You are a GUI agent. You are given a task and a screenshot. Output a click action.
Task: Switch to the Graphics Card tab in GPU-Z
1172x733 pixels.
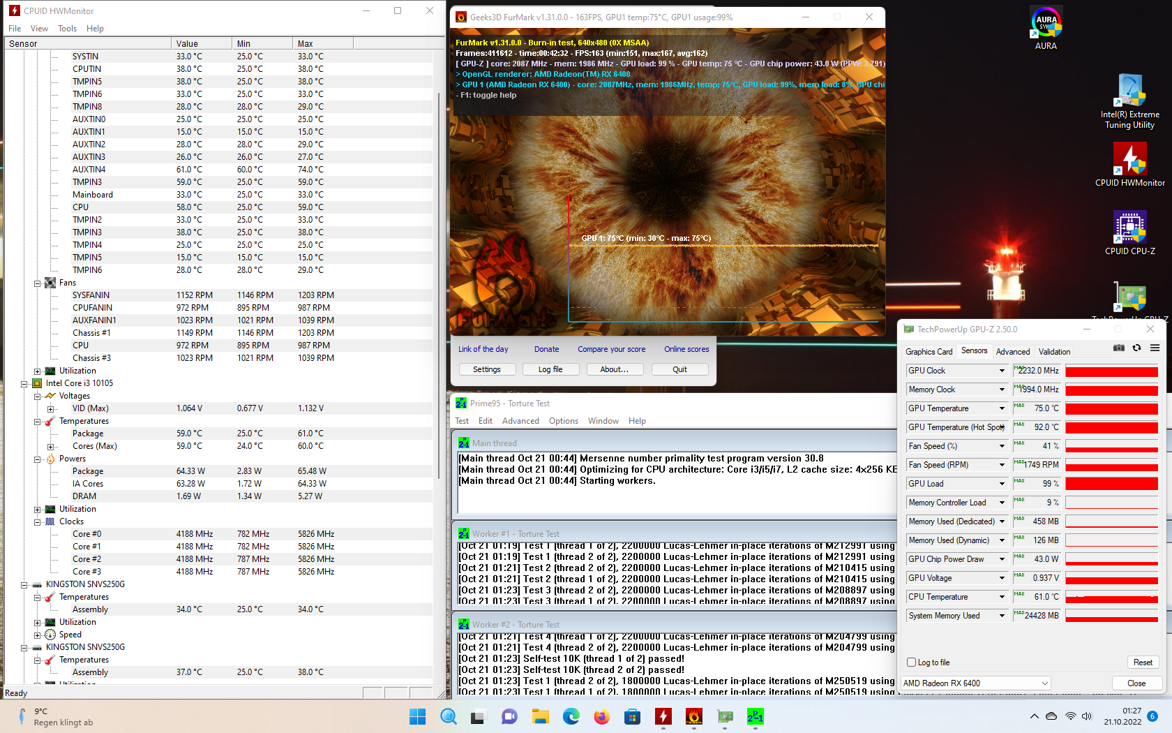point(929,352)
